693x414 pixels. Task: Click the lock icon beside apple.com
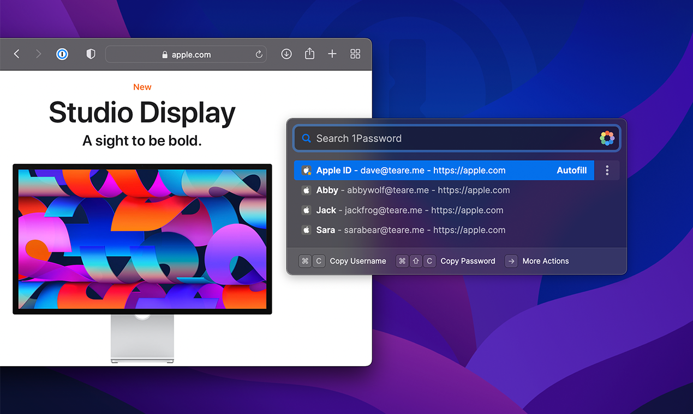point(165,55)
